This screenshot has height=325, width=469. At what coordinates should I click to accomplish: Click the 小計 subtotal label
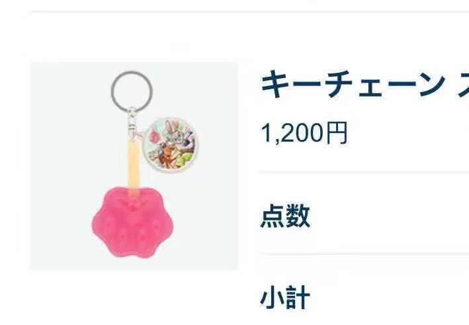[x=285, y=297]
